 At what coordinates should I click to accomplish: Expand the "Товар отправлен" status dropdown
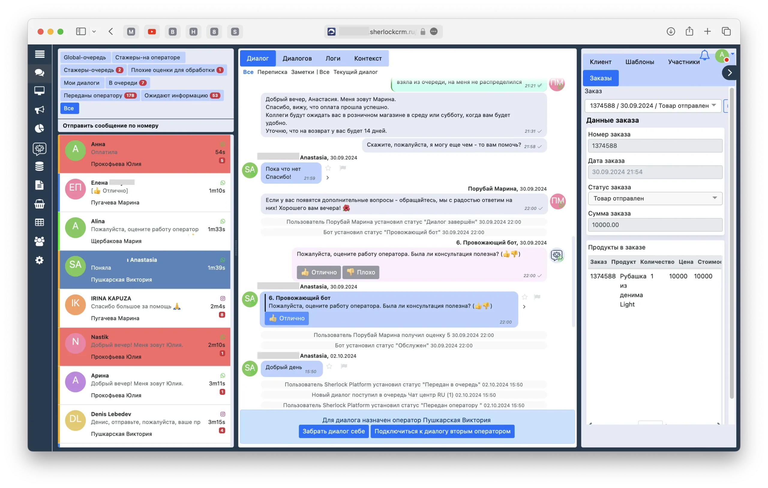coord(655,198)
